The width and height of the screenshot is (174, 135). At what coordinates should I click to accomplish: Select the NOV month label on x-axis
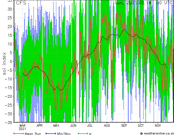click(x=158, y=126)
